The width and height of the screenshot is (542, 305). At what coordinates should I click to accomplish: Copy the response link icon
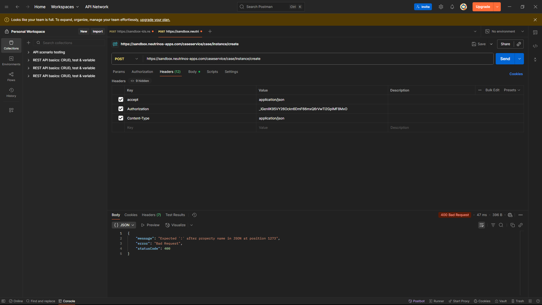click(x=521, y=225)
